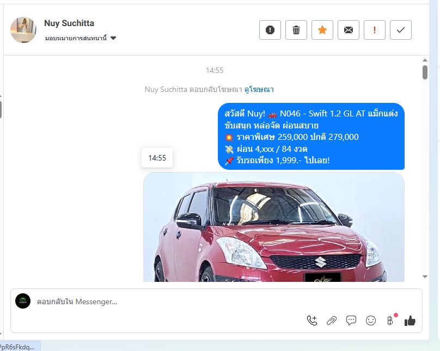Send a thumbs-up like
Image resolution: width=440 pixels, height=351 pixels.
tap(410, 321)
